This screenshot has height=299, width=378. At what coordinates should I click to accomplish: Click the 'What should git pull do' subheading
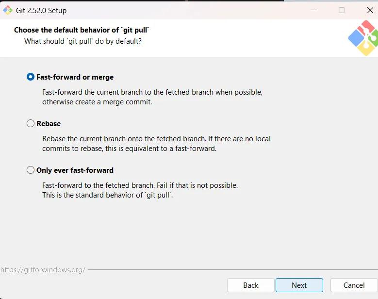[x=83, y=41]
